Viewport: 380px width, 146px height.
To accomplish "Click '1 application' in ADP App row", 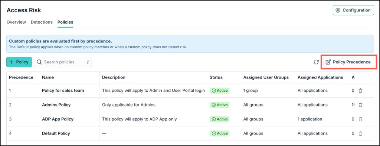I will (x=310, y=119).
